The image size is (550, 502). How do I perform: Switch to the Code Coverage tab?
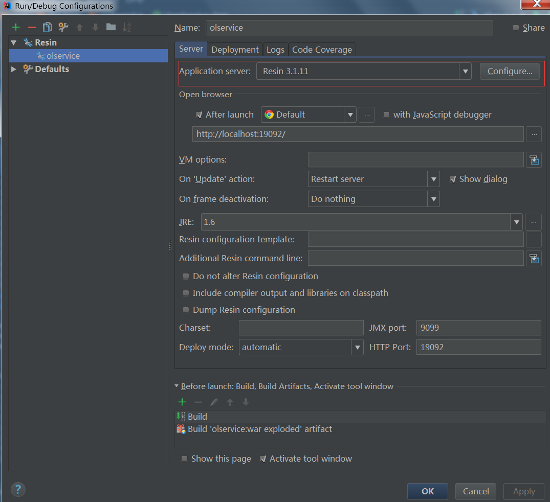click(322, 50)
